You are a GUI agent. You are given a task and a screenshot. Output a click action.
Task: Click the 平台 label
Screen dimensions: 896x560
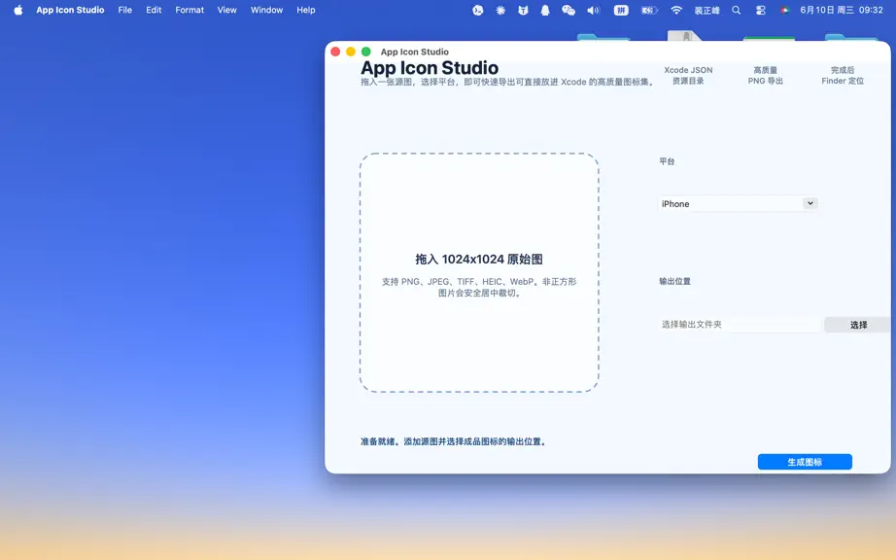pyautogui.click(x=667, y=161)
